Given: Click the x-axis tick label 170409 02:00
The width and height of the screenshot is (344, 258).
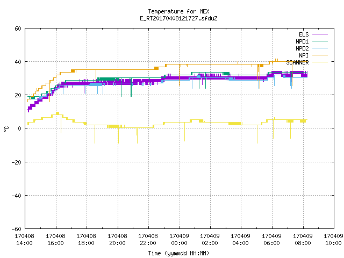Looking at the screenshot, I should click(210, 240).
